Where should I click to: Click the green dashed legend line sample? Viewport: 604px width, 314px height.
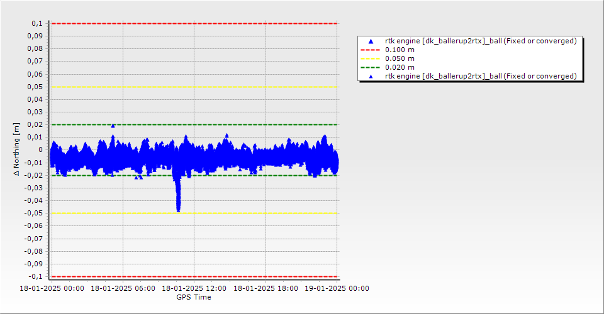(x=371, y=67)
